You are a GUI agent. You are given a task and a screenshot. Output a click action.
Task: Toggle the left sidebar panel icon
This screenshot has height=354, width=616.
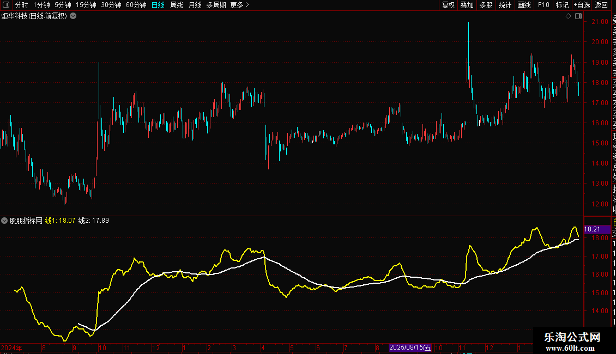(6, 5)
